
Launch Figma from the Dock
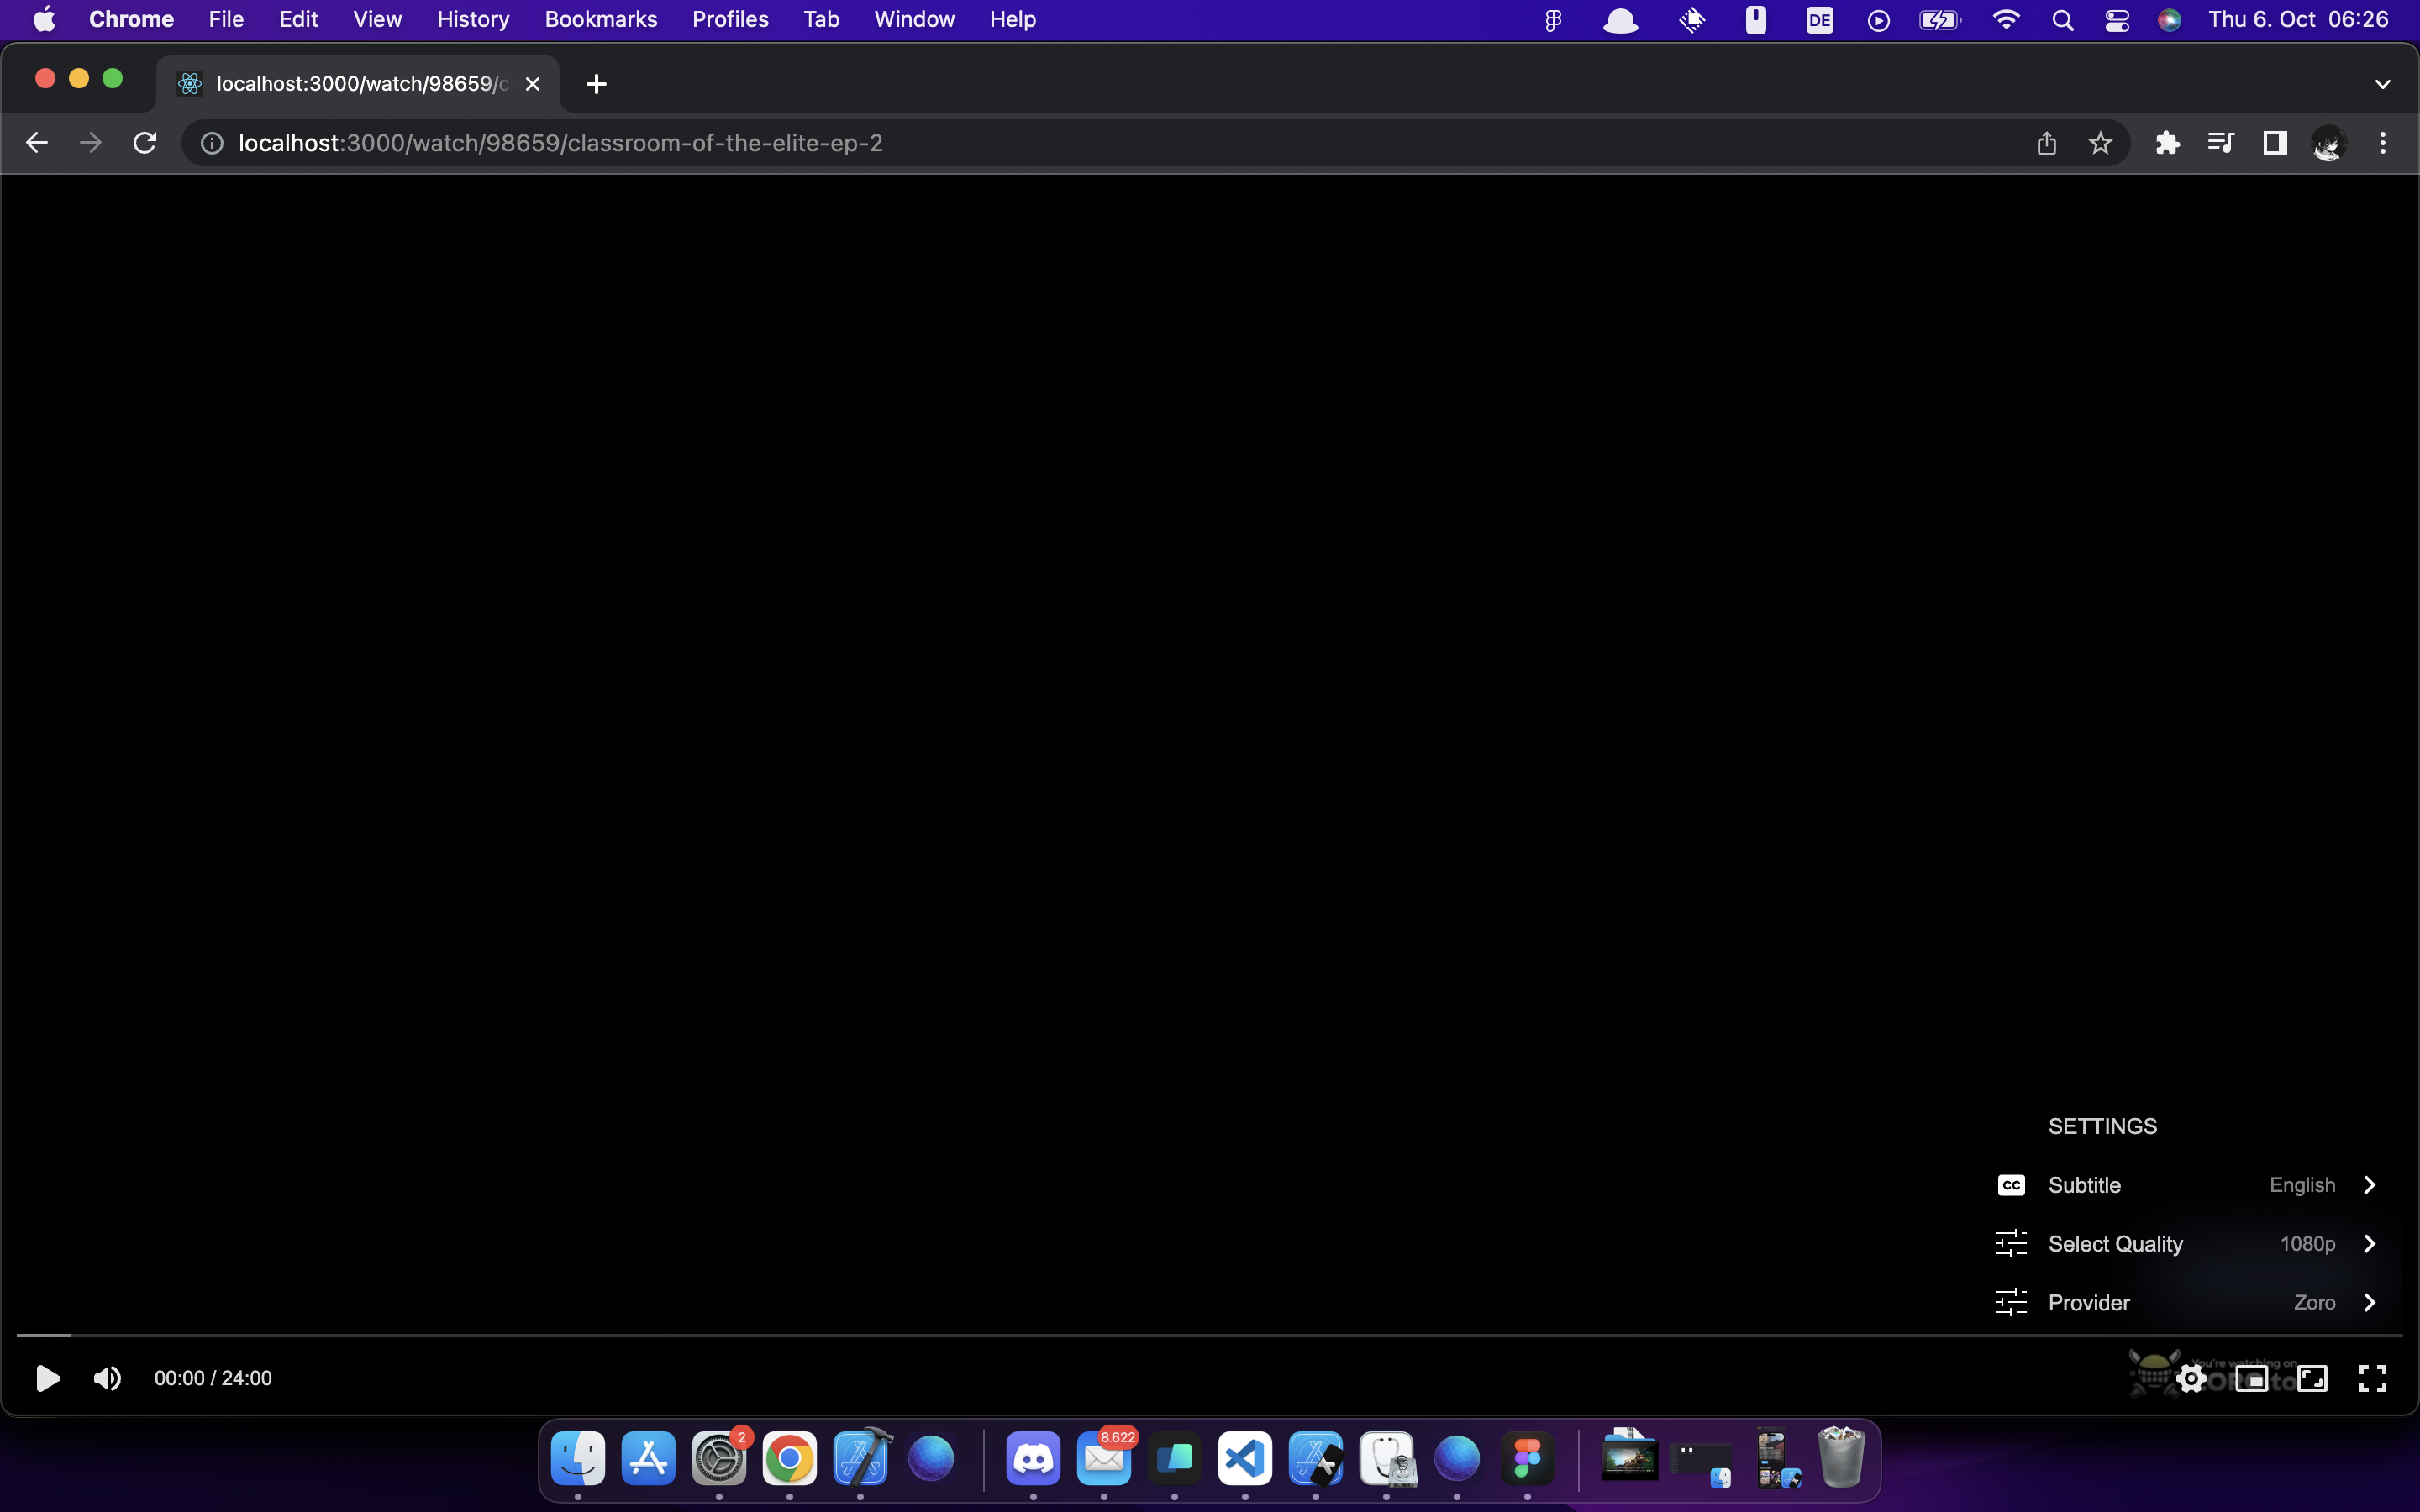[1527, 1460]
